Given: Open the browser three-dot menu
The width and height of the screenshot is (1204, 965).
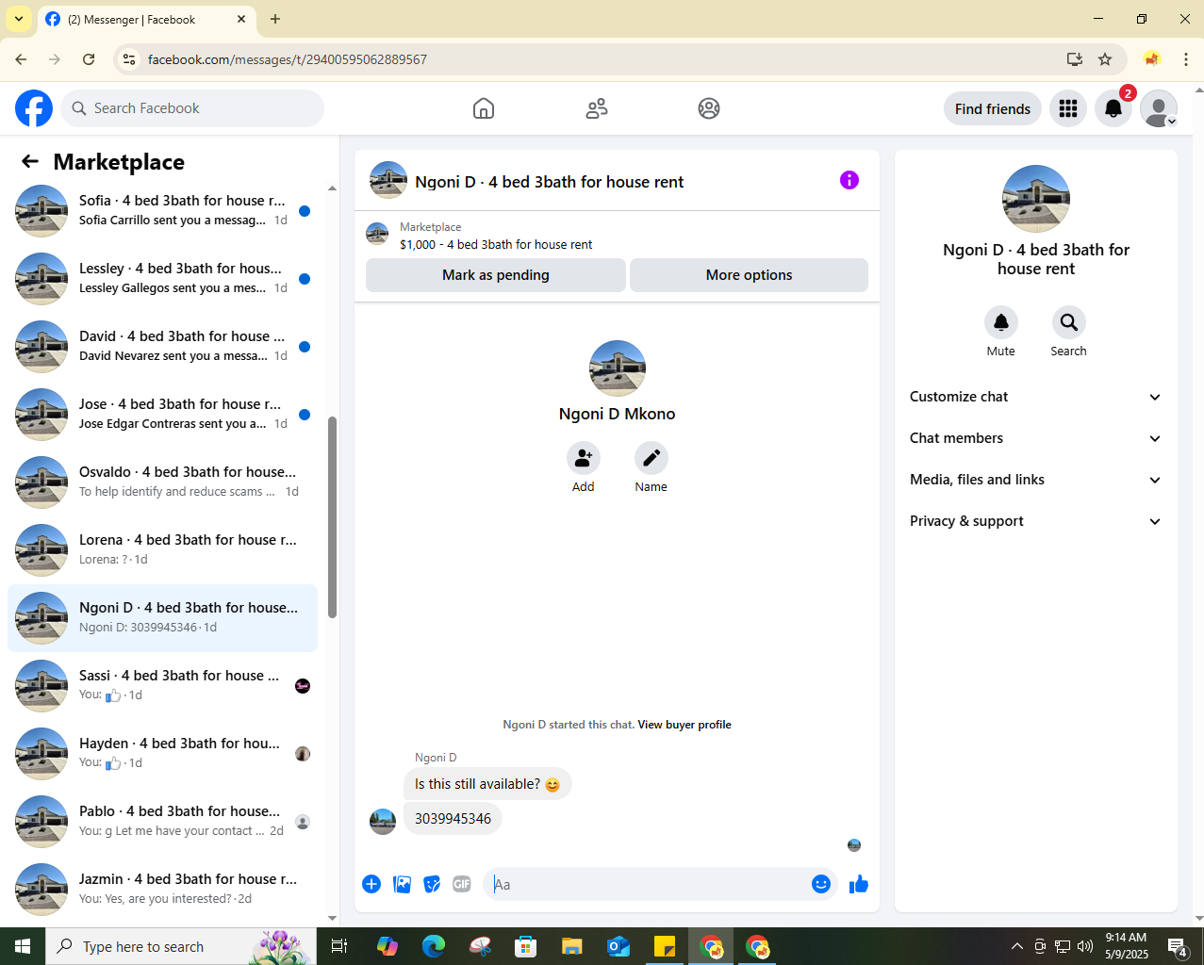Looking at the screenshot, I should tap(1186, 59).
